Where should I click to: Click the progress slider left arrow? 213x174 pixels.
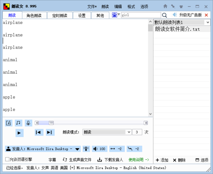coord(37,123)
